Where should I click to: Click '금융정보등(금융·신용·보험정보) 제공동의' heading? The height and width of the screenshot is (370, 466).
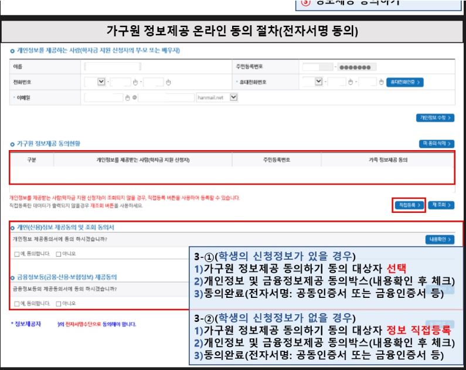tap(67, 277)
